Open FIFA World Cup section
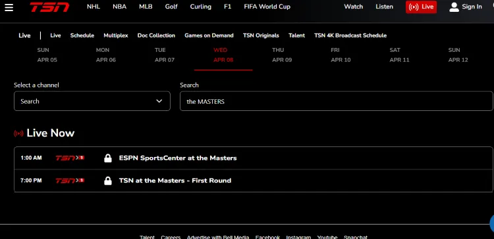Image resolution: width=494 pixels, height=239 pixels. 267,7
